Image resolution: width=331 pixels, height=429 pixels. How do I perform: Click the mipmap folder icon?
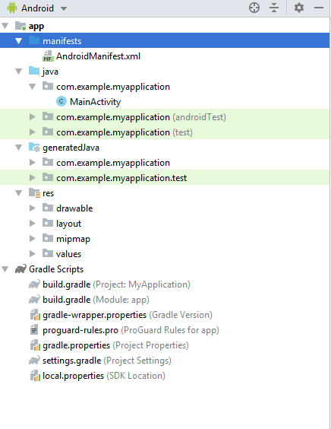tap(48, 238)
